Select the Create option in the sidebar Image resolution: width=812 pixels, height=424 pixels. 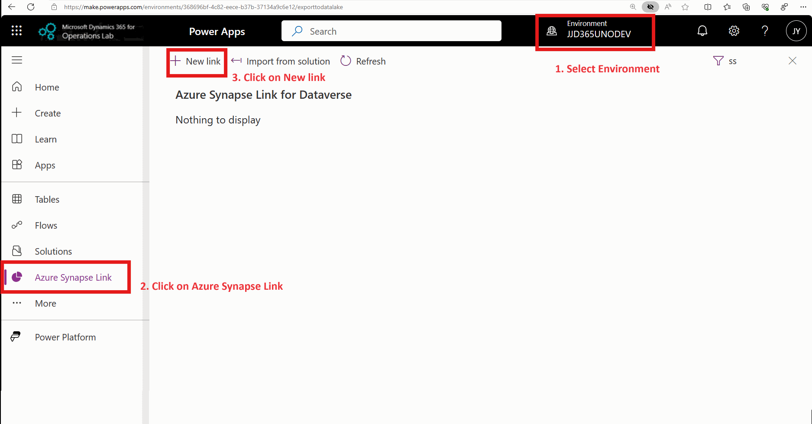coord(48,113)
